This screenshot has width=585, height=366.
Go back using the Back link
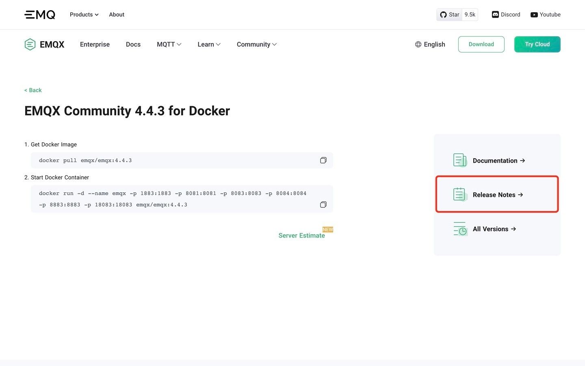point(33,90)
